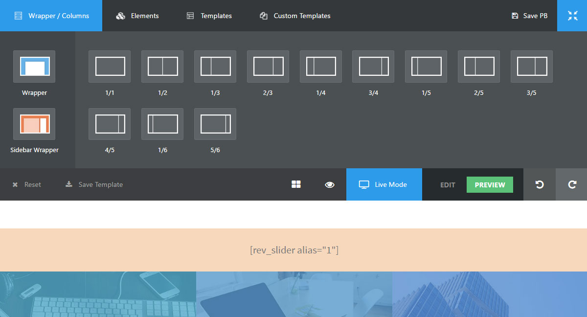Select the rev_slider shortcode block

(293, 250)
